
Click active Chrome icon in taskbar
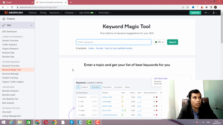pyautogui.click(x=37, y=122)
